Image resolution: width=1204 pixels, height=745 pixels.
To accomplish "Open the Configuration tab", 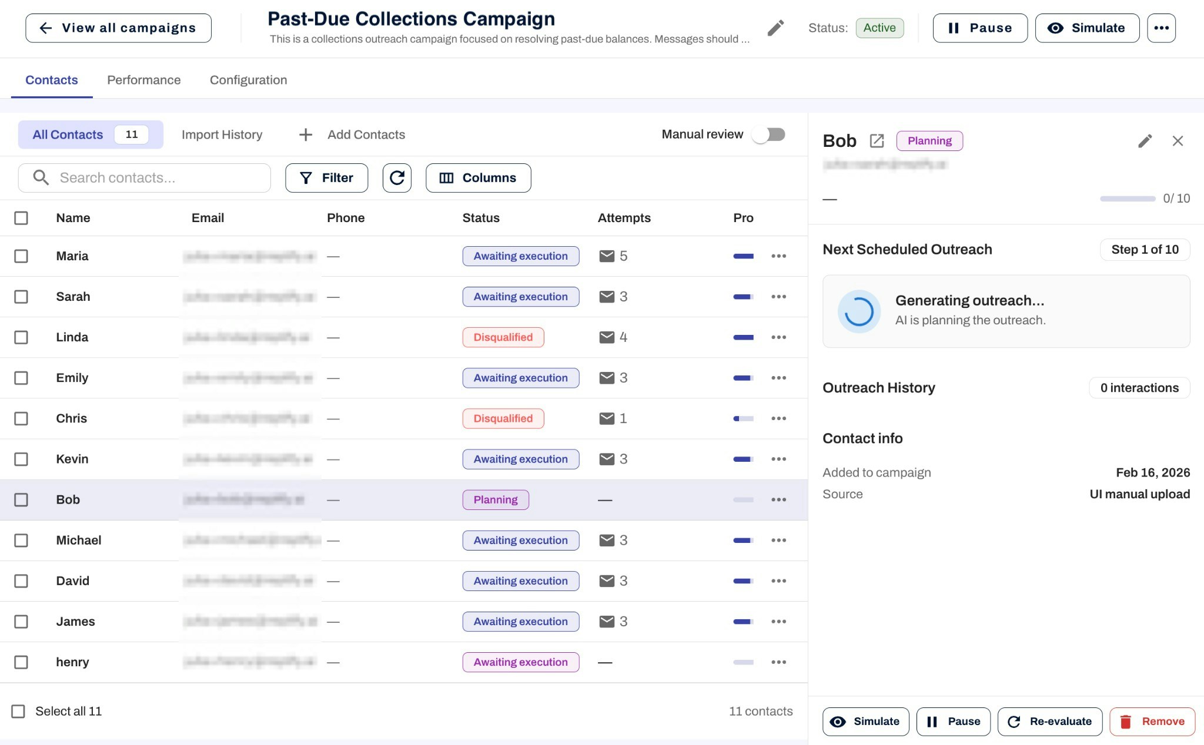I will [248, 80].
